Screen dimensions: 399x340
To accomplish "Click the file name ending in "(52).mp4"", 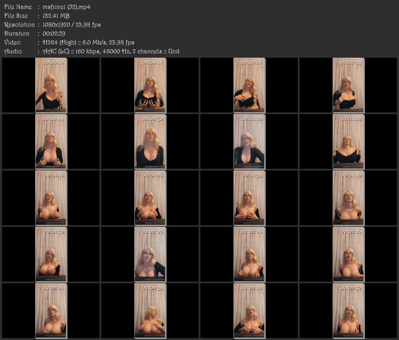I will point(66,7).
